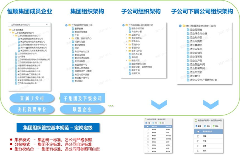Check the 财务总监 row checkbox
Viewport: 240px width, 155px height.
[148, 136]
